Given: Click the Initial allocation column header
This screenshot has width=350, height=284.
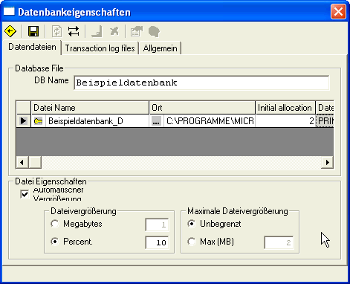Looking at the screenshot, I should [285, 108].
